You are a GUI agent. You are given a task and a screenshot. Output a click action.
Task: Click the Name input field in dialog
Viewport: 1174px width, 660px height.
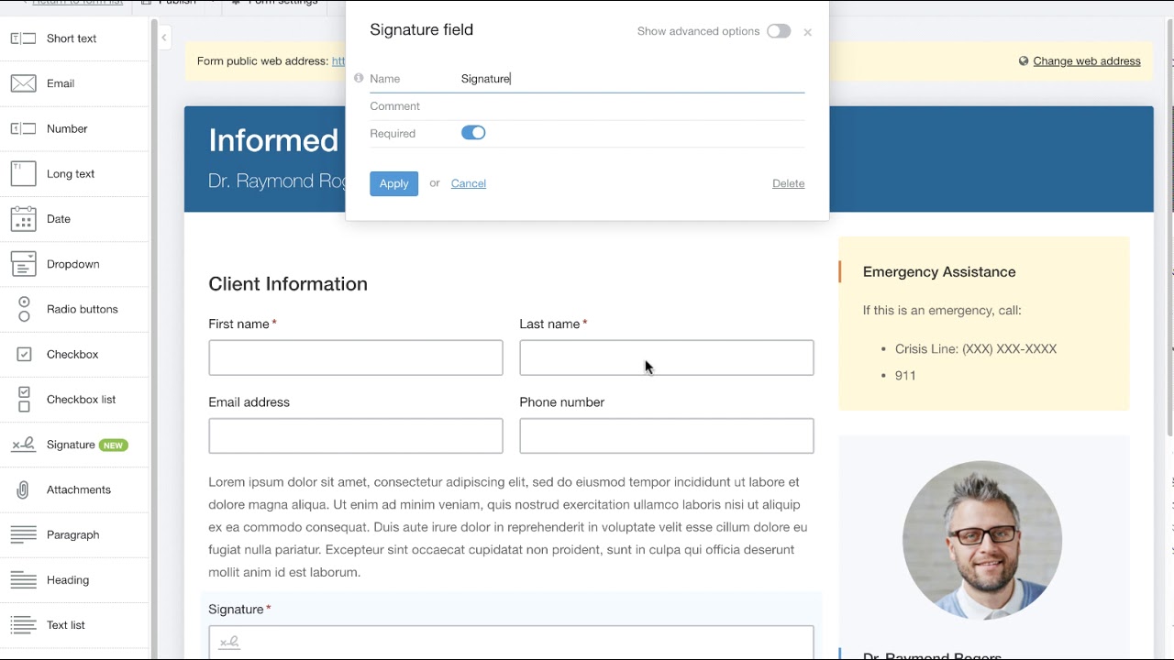[632, 79]
